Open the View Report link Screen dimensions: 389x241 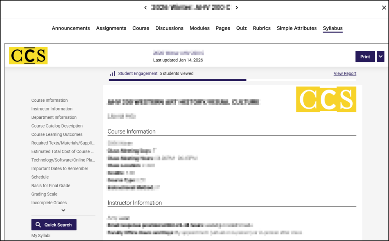[345, 73]
